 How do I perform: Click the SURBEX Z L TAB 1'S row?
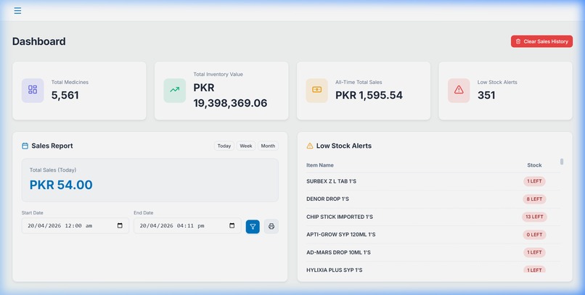click(x=433, y=181)
